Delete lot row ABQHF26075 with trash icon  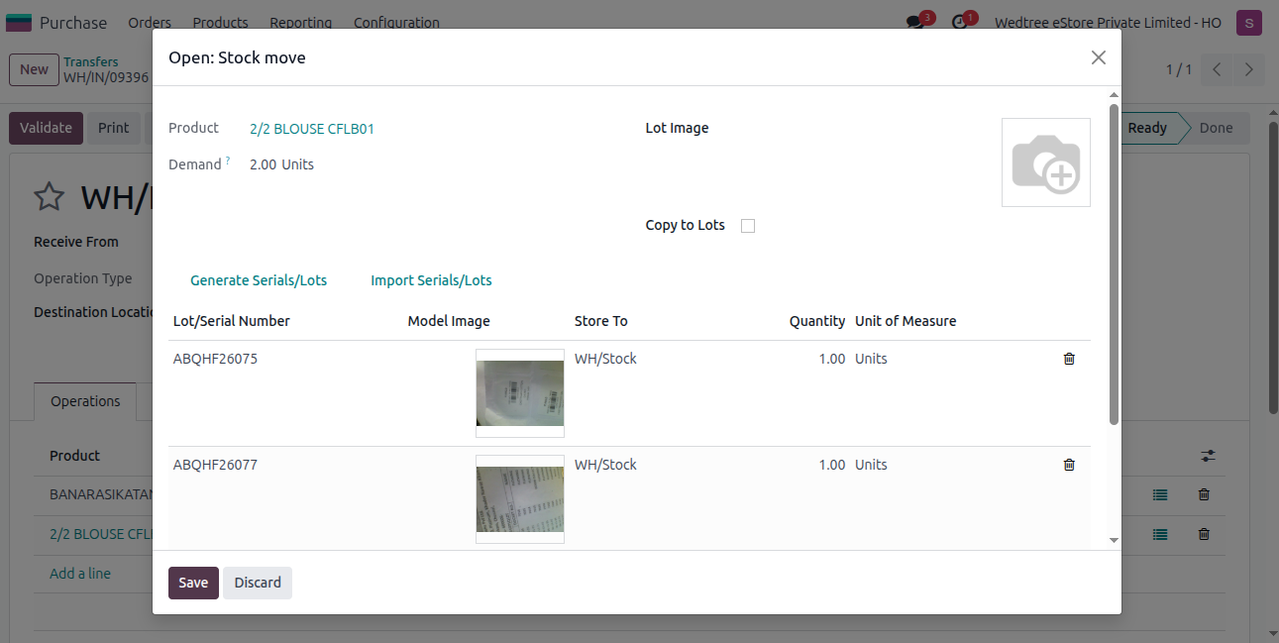1068,359
